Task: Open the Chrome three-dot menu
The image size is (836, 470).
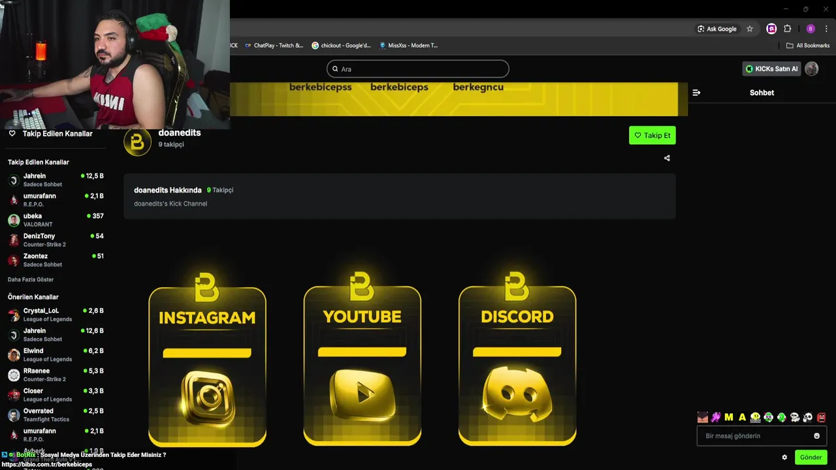Action: coord(826,29)
